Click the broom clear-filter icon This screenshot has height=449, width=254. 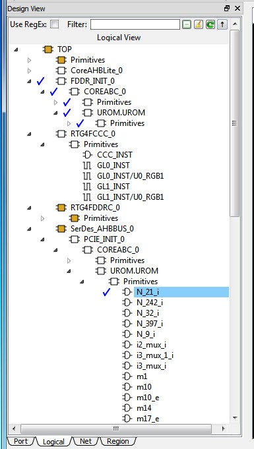[x=199, y=24]
